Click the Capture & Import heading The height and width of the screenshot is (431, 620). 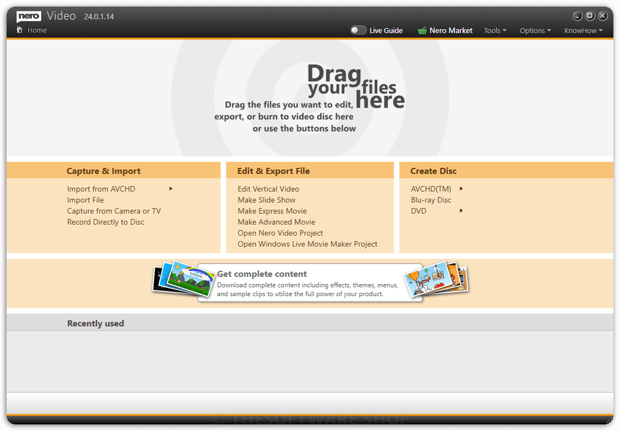point(103,171)
